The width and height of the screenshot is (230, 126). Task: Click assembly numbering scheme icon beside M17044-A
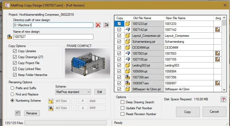click(51, 108)
